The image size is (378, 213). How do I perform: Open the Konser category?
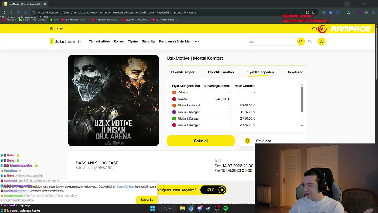[119, 41]
